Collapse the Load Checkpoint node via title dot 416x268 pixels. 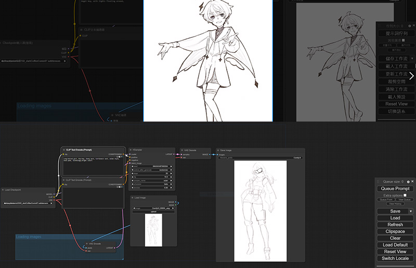[x=3, y=190]
